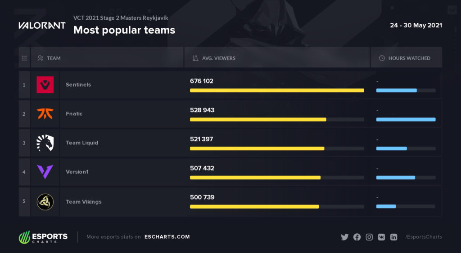Open the Twitter social icon
Screen dimensions: 461x253
pos(345,237)
